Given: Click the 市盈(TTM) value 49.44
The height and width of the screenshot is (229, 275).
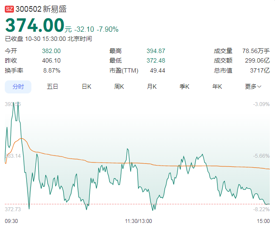Looking at the screenshot, I should click(157, 70).
